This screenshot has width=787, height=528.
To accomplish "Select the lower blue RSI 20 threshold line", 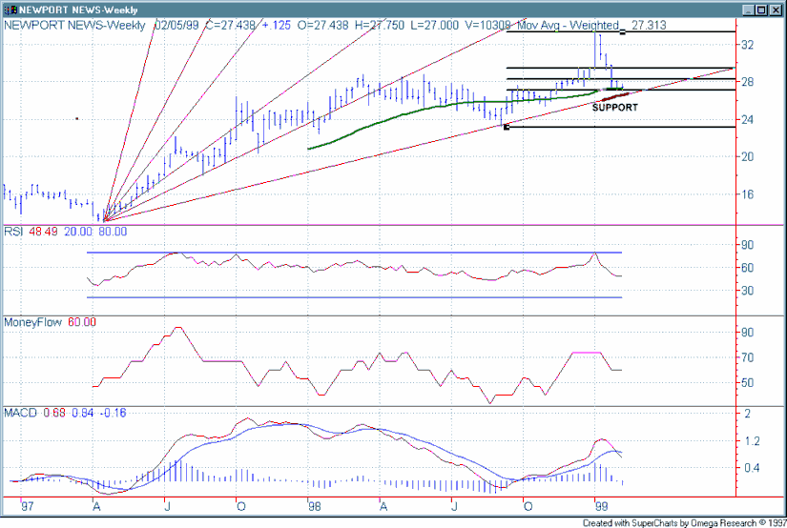I will [354, 297].
